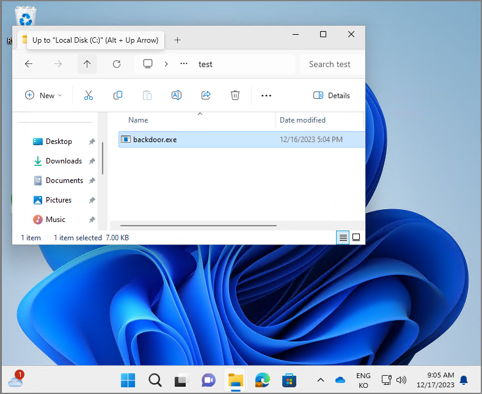Expand the address bar breadcrumb chevron
The width and height of the screenshot is (482, 394).
pyautogui.click(x=166, y=64)
